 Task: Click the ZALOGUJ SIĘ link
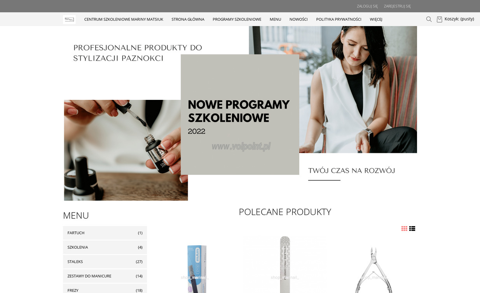pos(367,6)
